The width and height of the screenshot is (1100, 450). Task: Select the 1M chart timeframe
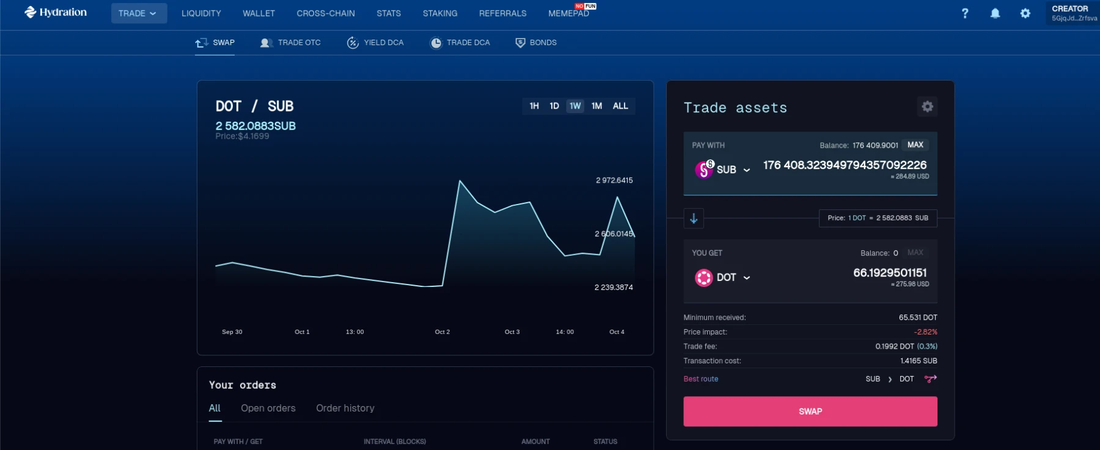(x=596, y=106)
